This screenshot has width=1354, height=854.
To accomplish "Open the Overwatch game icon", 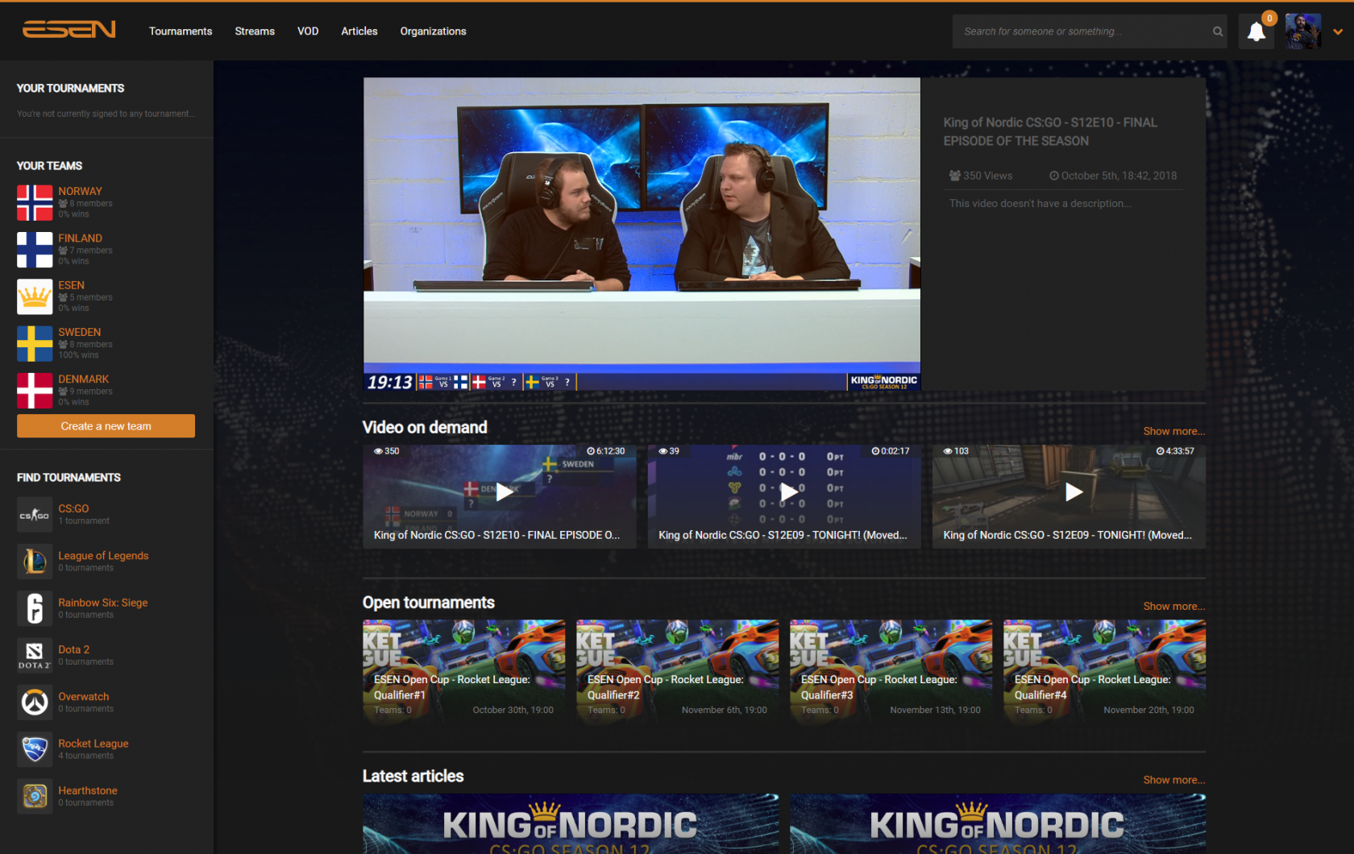I will (x=35, y=703).
